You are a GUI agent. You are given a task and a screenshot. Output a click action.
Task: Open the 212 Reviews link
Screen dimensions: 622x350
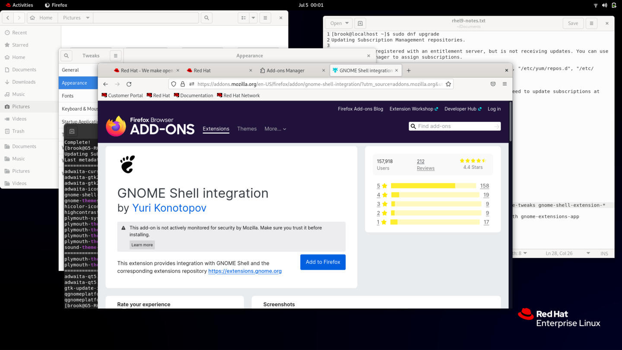pyautogui.click(x=425, y=165)
